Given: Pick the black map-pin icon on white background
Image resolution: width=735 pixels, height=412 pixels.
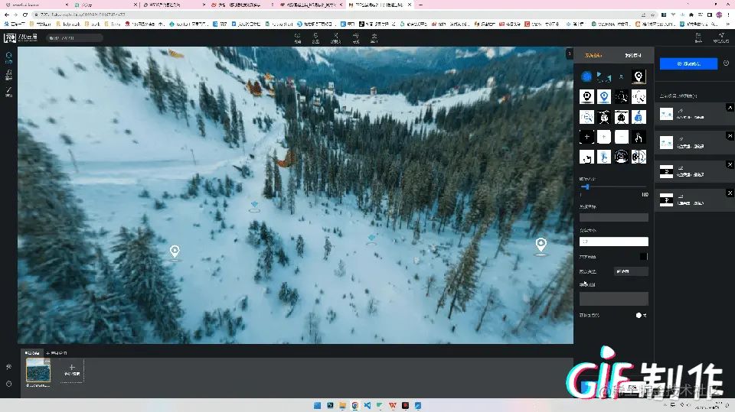Looking at the screenshot, I should tap(587, 97).
